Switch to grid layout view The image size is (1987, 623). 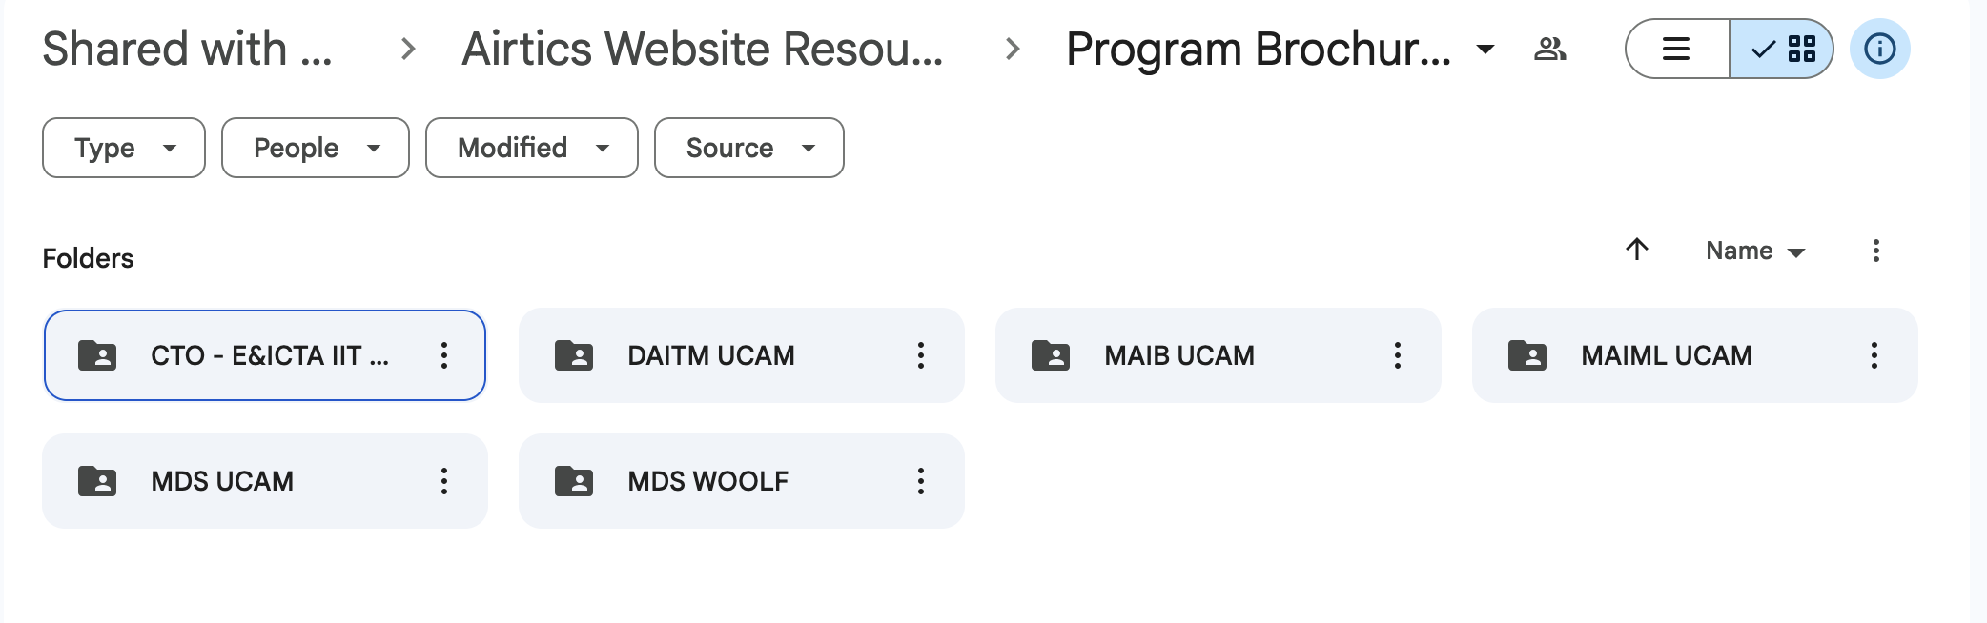click(x=1782, y=49)
